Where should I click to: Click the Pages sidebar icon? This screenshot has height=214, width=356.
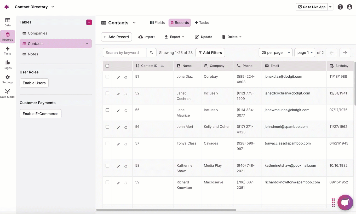8,65
